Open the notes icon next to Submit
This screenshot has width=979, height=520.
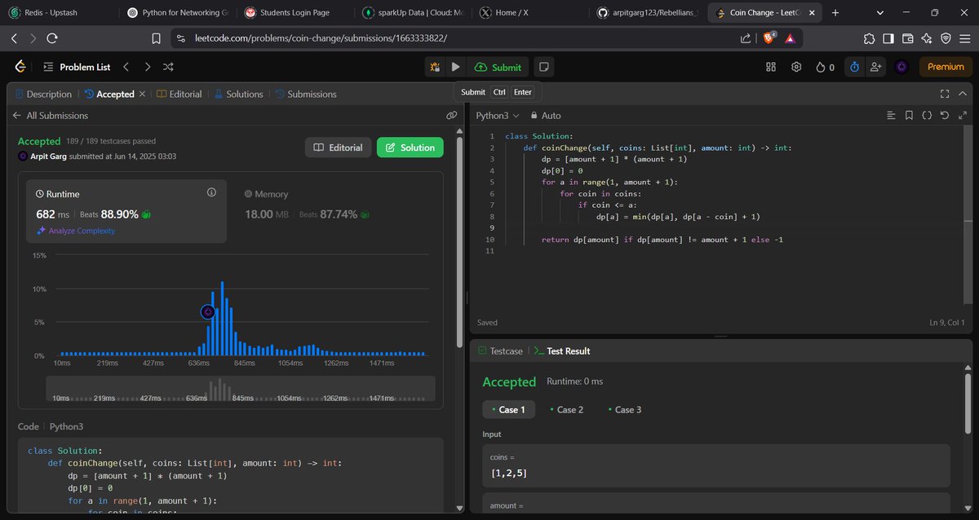pos(544,67)
